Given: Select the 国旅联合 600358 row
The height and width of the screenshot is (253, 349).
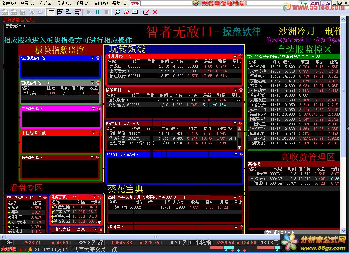Looking at the screenshot, I should coord(173,100).
